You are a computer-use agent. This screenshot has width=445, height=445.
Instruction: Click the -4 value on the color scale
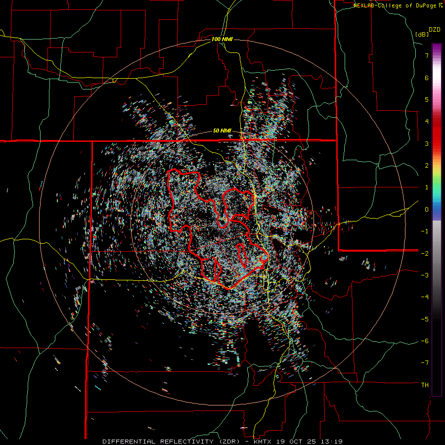425,297
